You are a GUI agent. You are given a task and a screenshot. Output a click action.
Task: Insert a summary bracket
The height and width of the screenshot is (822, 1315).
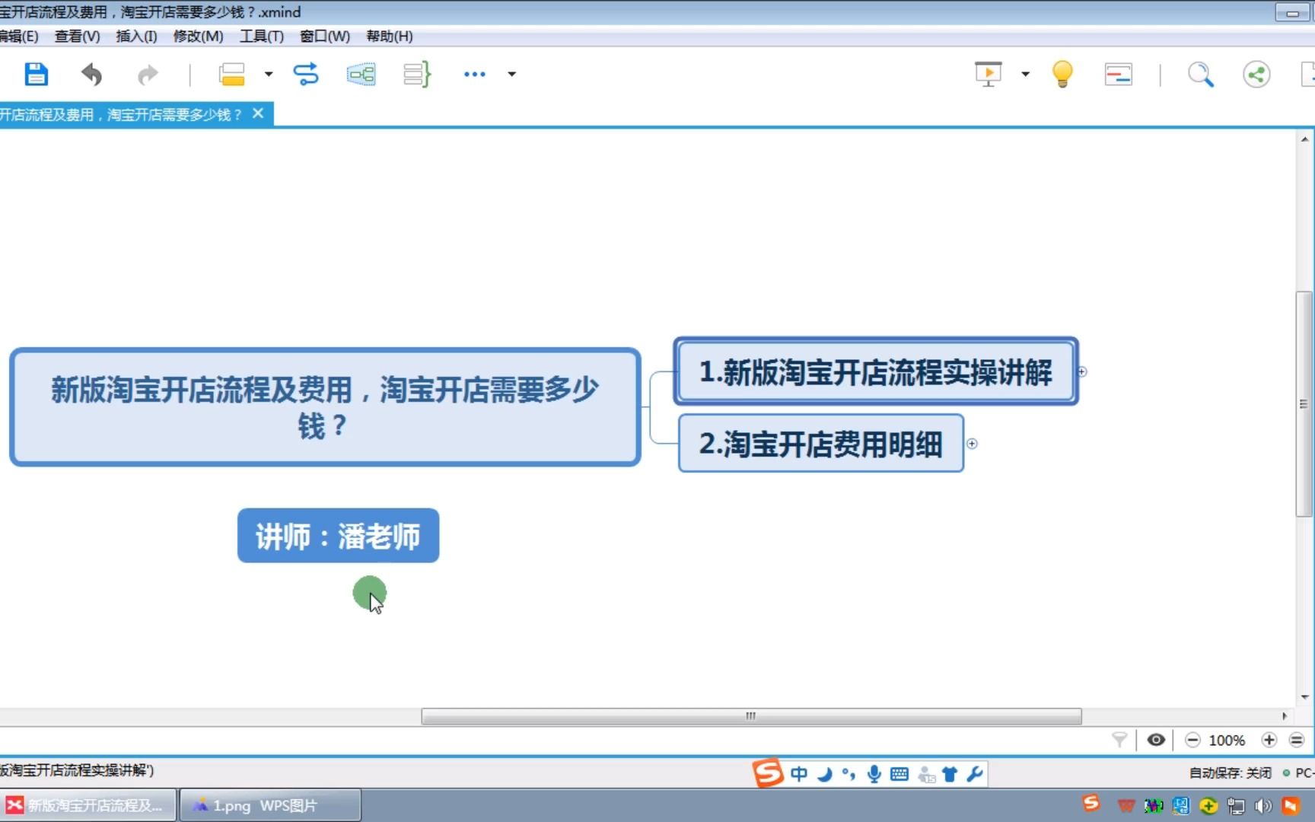417,74
